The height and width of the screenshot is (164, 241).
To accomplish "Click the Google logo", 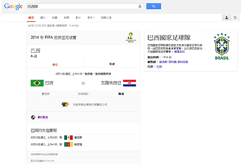I will coord(13,6).
